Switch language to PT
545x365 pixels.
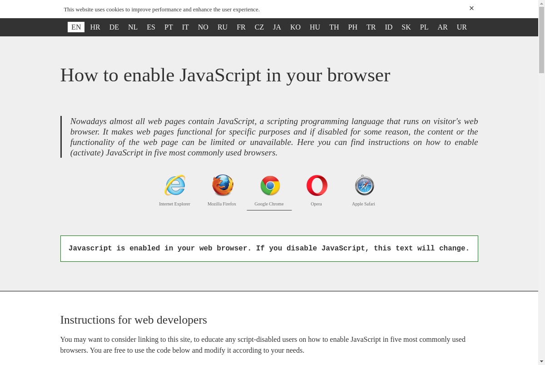(x=168, y=27)
